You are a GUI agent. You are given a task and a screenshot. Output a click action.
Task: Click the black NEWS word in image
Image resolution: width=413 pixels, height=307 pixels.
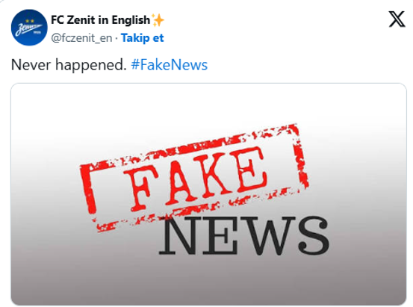point(244,235)
